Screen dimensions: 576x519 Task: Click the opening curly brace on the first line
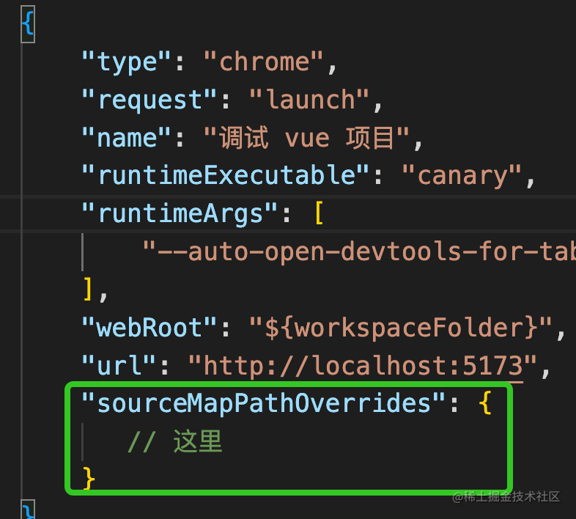[28, 24]
